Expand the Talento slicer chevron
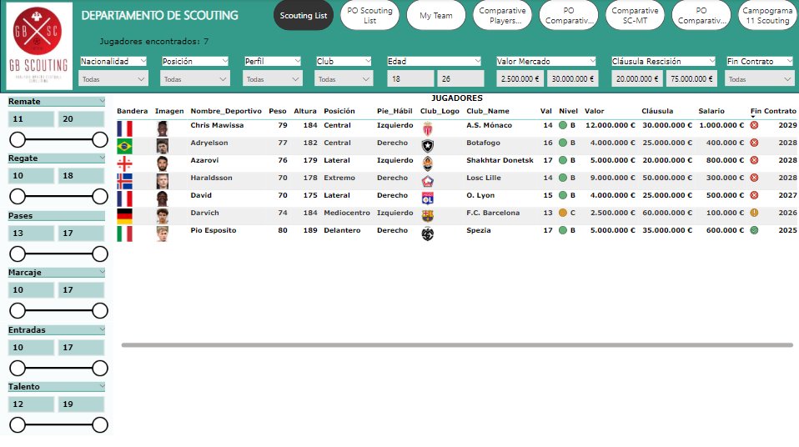Image resolution: width=799 pixels, height=447 pixels. click(x=102, y=386)
